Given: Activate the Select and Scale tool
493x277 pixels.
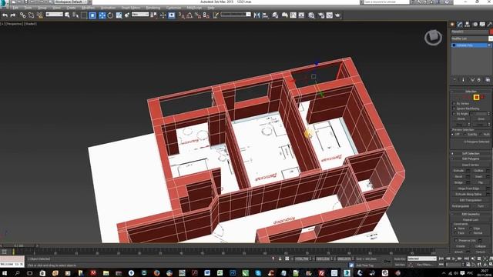Looking at the screenshot, I should point(119,15).
